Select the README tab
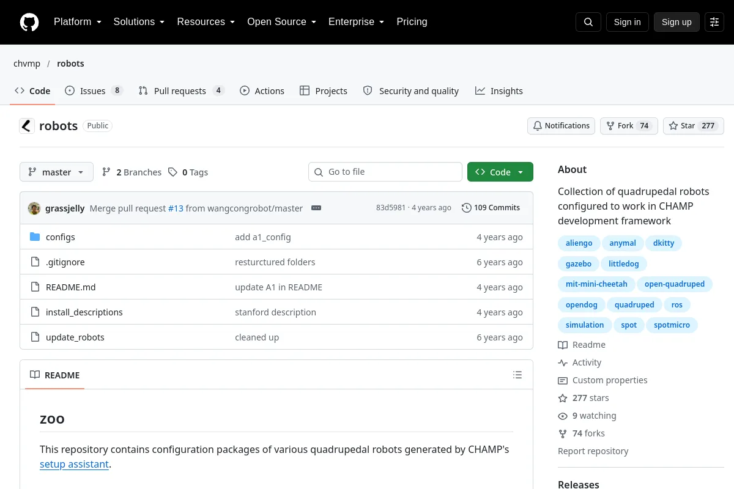 (55, 375)
